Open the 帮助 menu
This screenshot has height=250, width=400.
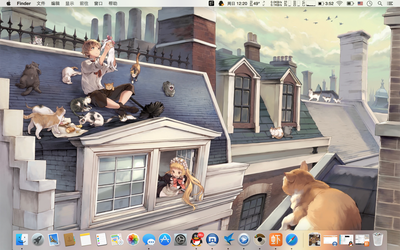click(113, 3)
